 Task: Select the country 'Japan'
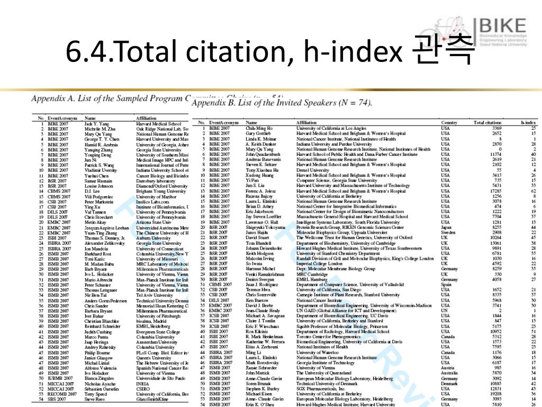pyautogui.click(x=446, y=227)
